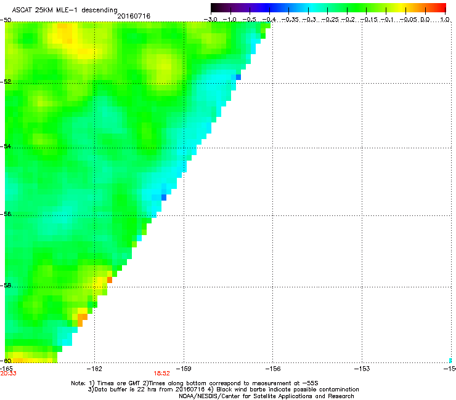The width and height of the screenshot is (456, 400).
Task: Click the color bar gradient legend
Action: [x=328, y=8]
